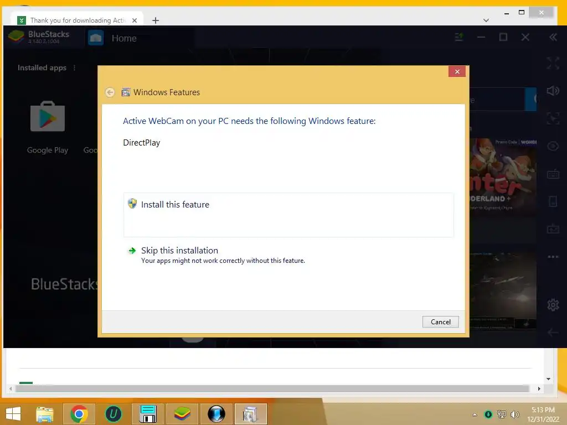
Task: Open the BlueStacks more options dots
Action: coord(553,257)
